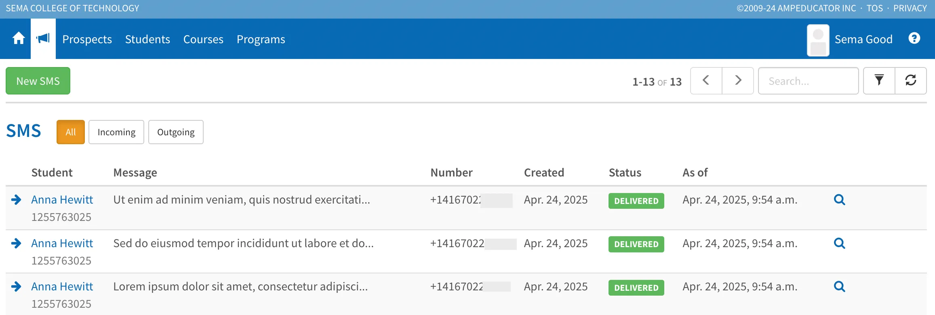The image size is (935, 315).
Task: Show All SMS messages filter
Action: point(71,132)
